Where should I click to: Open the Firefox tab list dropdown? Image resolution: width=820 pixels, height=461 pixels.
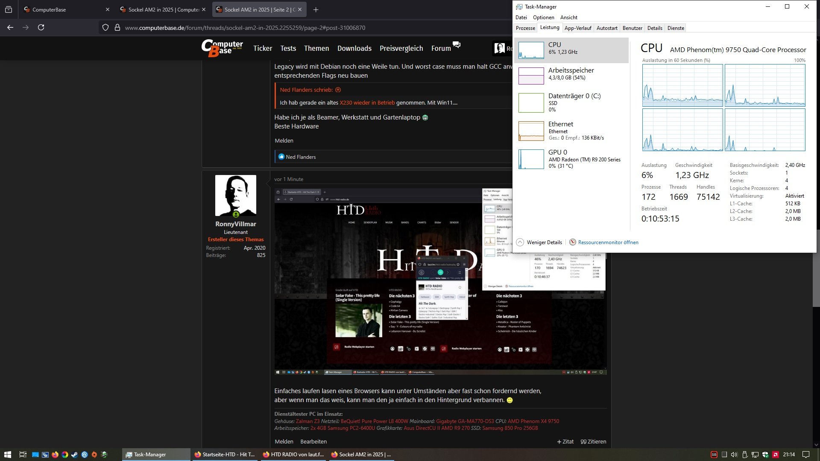[9, 9]
